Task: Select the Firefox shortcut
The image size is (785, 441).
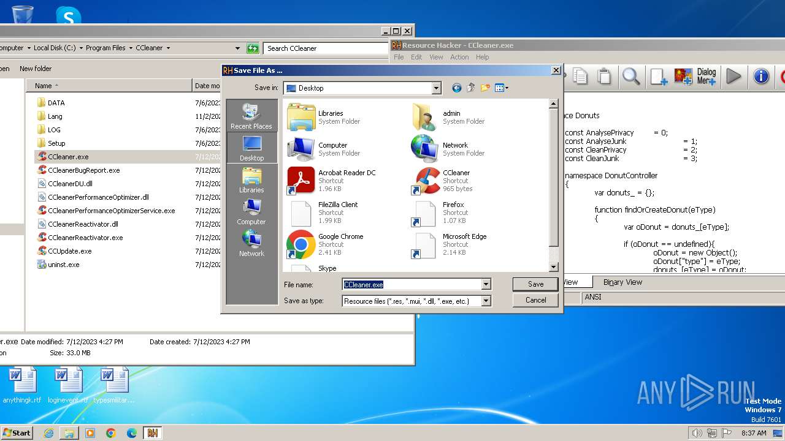Action: [439, 213]
